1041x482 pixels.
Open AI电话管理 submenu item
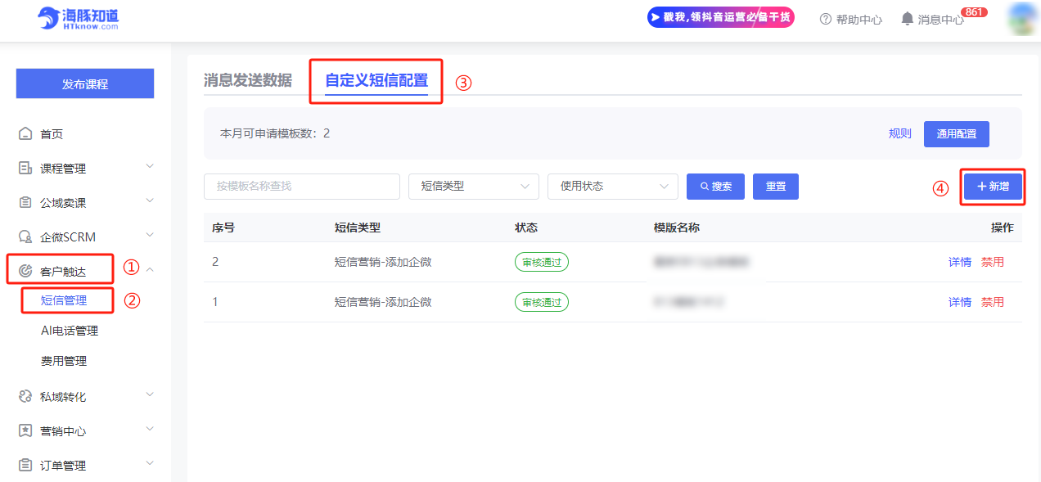(70, 331)
